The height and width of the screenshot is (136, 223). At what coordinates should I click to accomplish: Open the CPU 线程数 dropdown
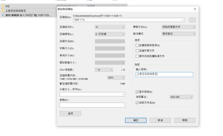[x=104, y=70]
